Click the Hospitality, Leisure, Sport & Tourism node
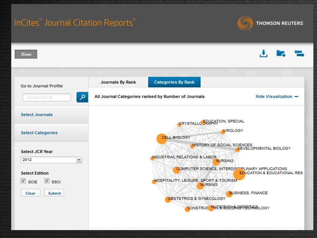The height and width of the screenshot is (238, 317). click(x=154, y=182)
